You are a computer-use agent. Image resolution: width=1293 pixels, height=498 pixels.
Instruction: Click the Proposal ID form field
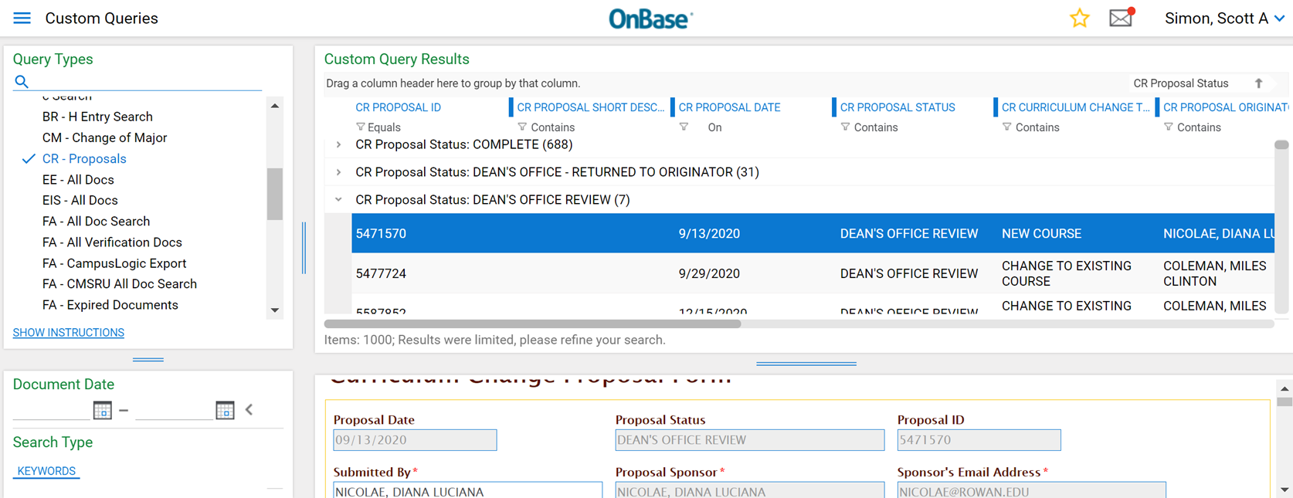click(979, 440)
